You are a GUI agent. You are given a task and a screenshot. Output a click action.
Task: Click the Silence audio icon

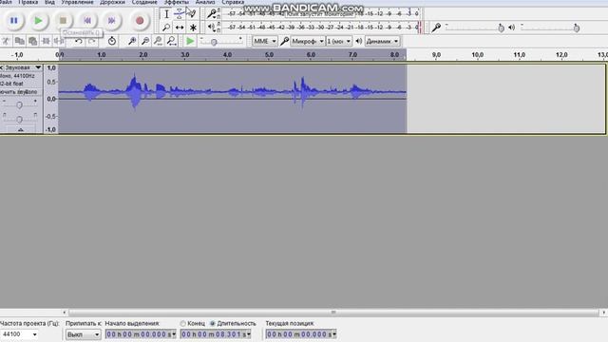[59, 41]
